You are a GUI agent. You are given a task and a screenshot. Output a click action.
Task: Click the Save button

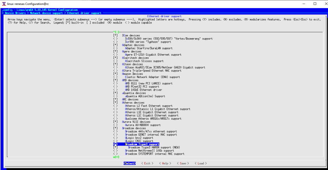(x=183, y=163)
